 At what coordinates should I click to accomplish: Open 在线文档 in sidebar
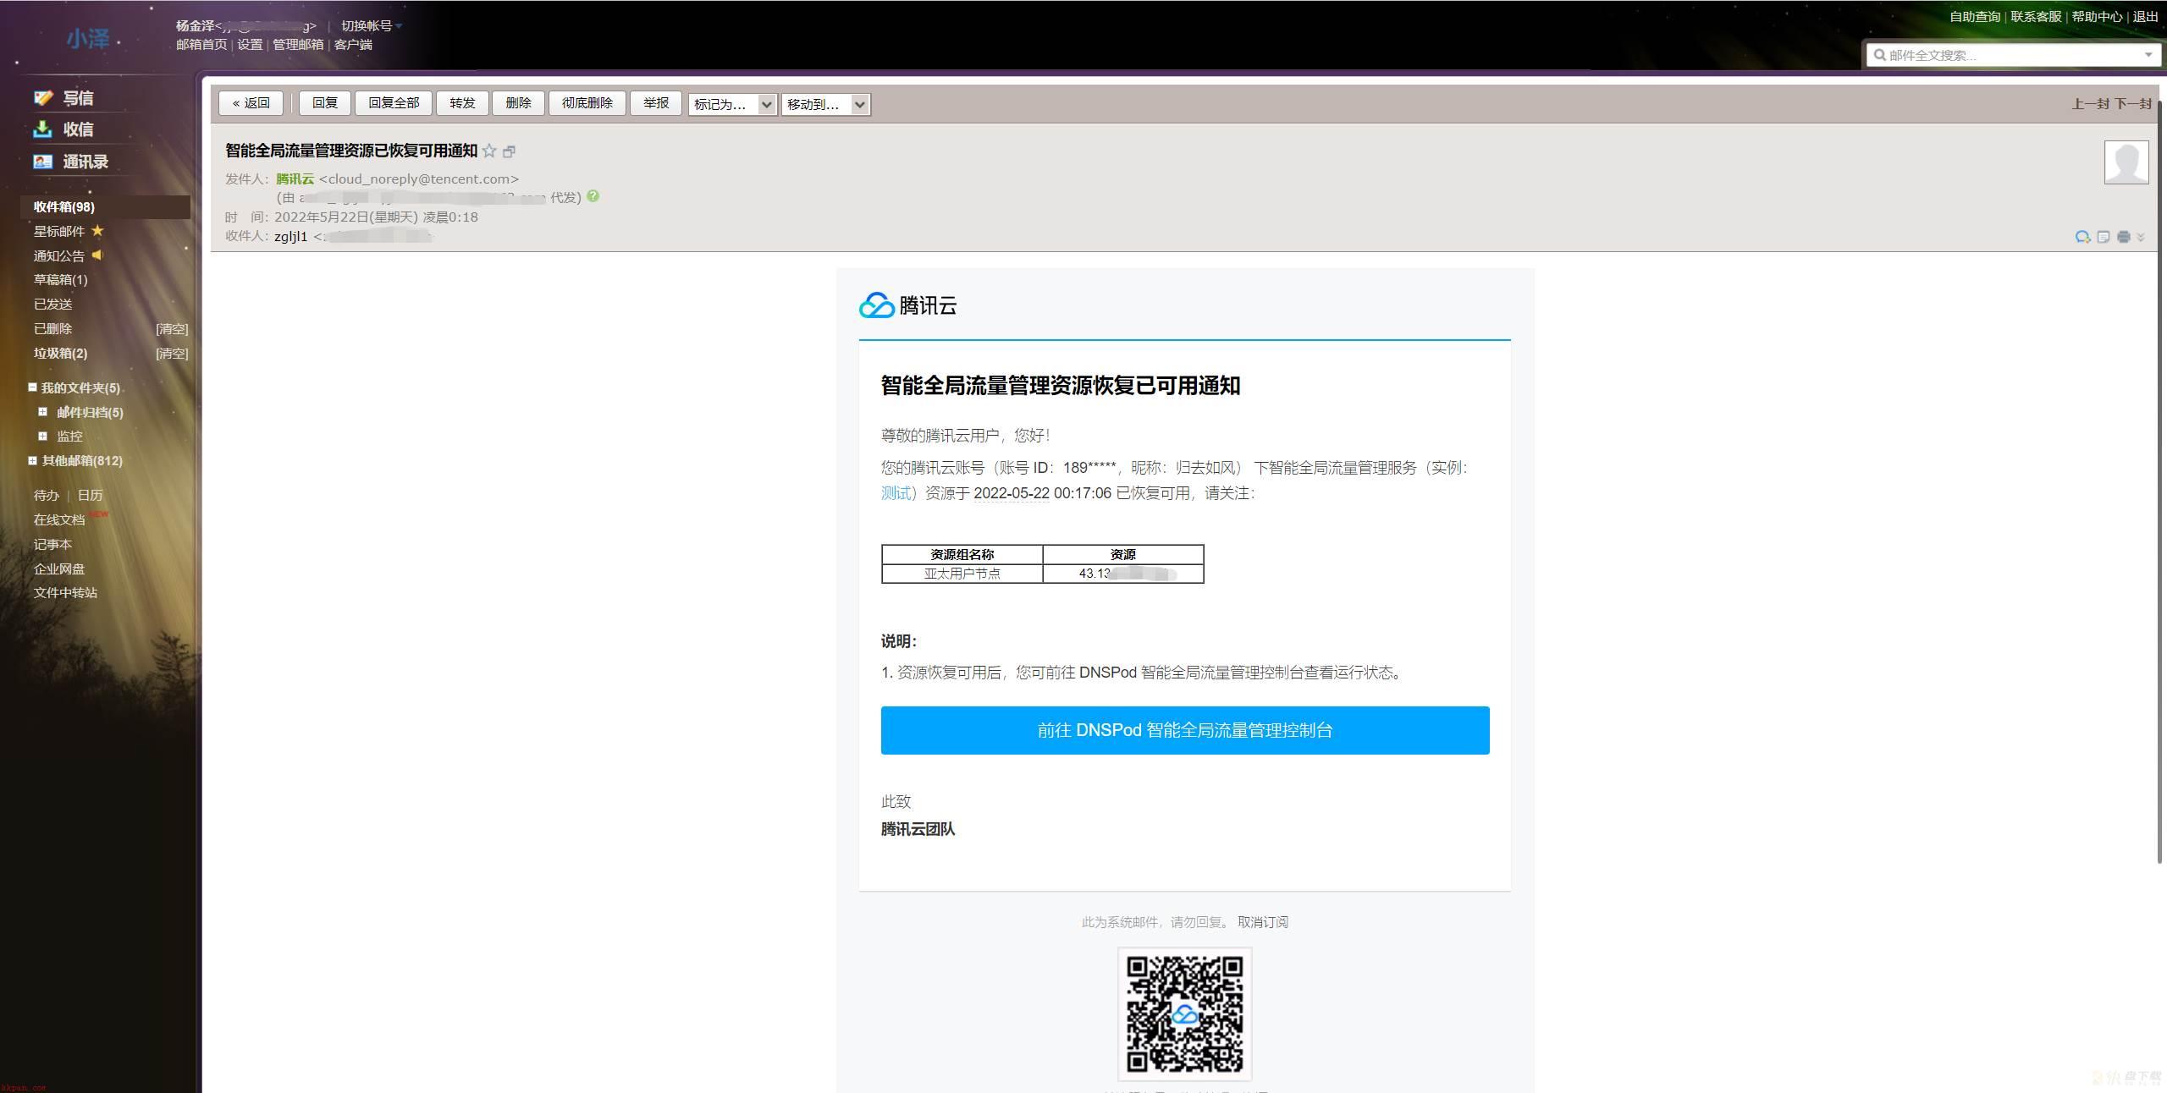coord(59,519)
